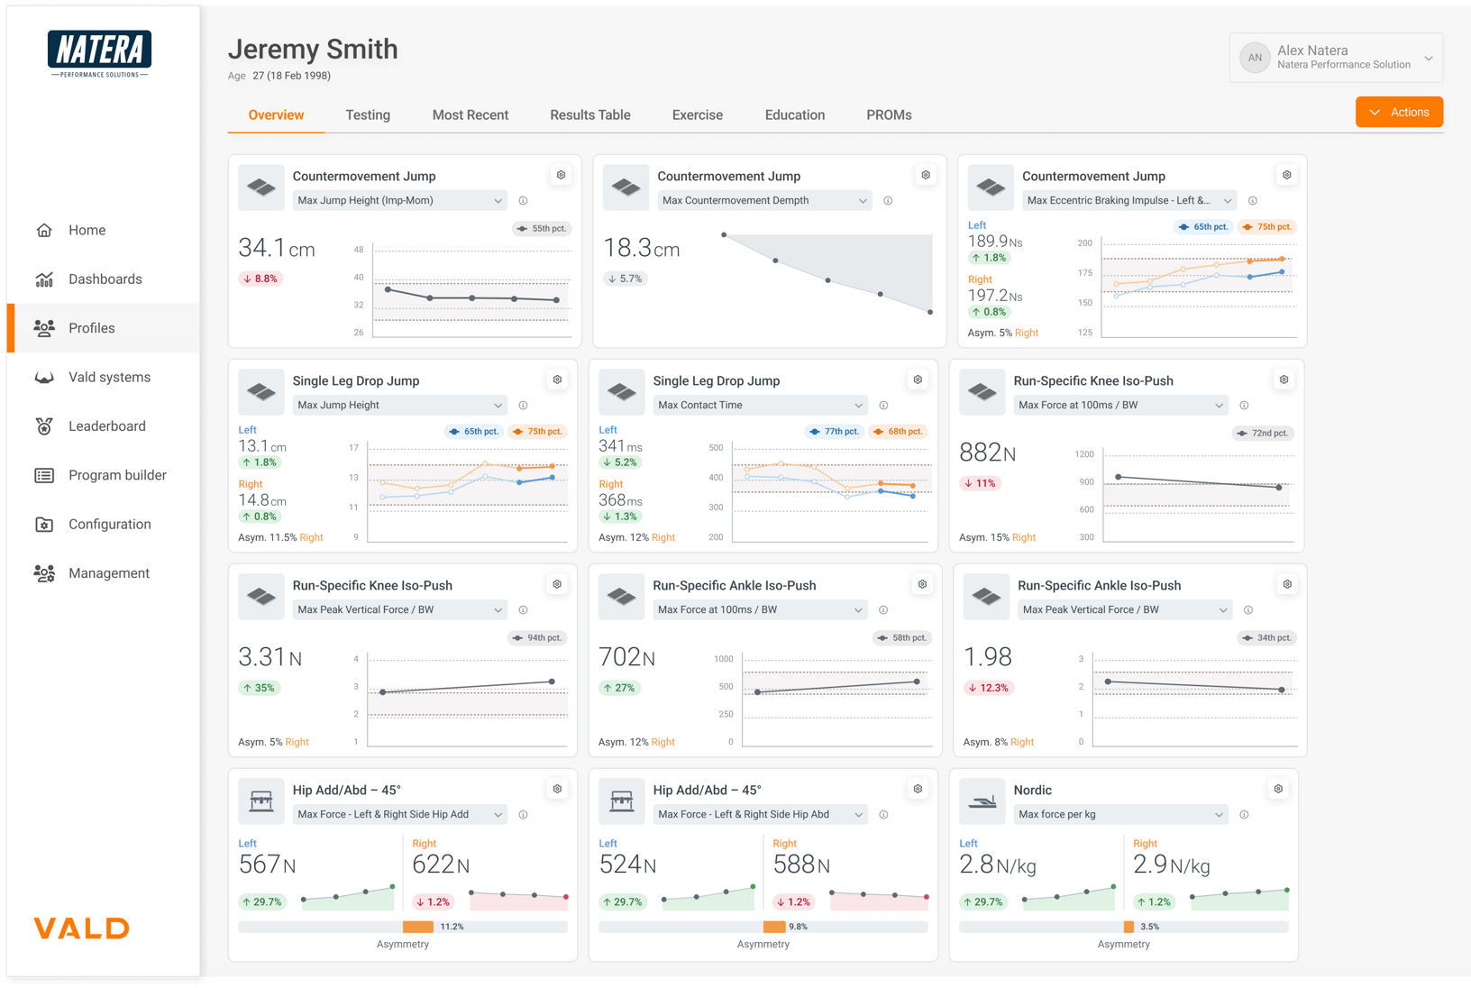Screen dimensions: 1471x988
Task: Click the 34.1 cm jump height value
Action: tap(277, 248)
